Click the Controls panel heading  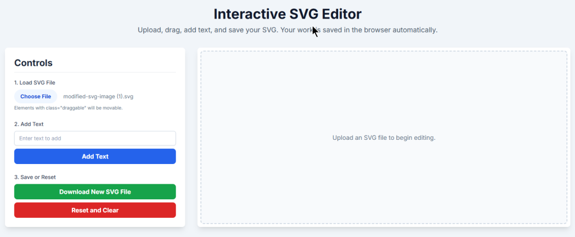point(33,63)
